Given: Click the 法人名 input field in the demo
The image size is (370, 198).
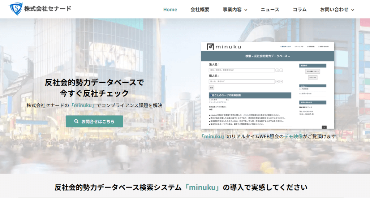Looking at the screenshot, I should point(242,70).
